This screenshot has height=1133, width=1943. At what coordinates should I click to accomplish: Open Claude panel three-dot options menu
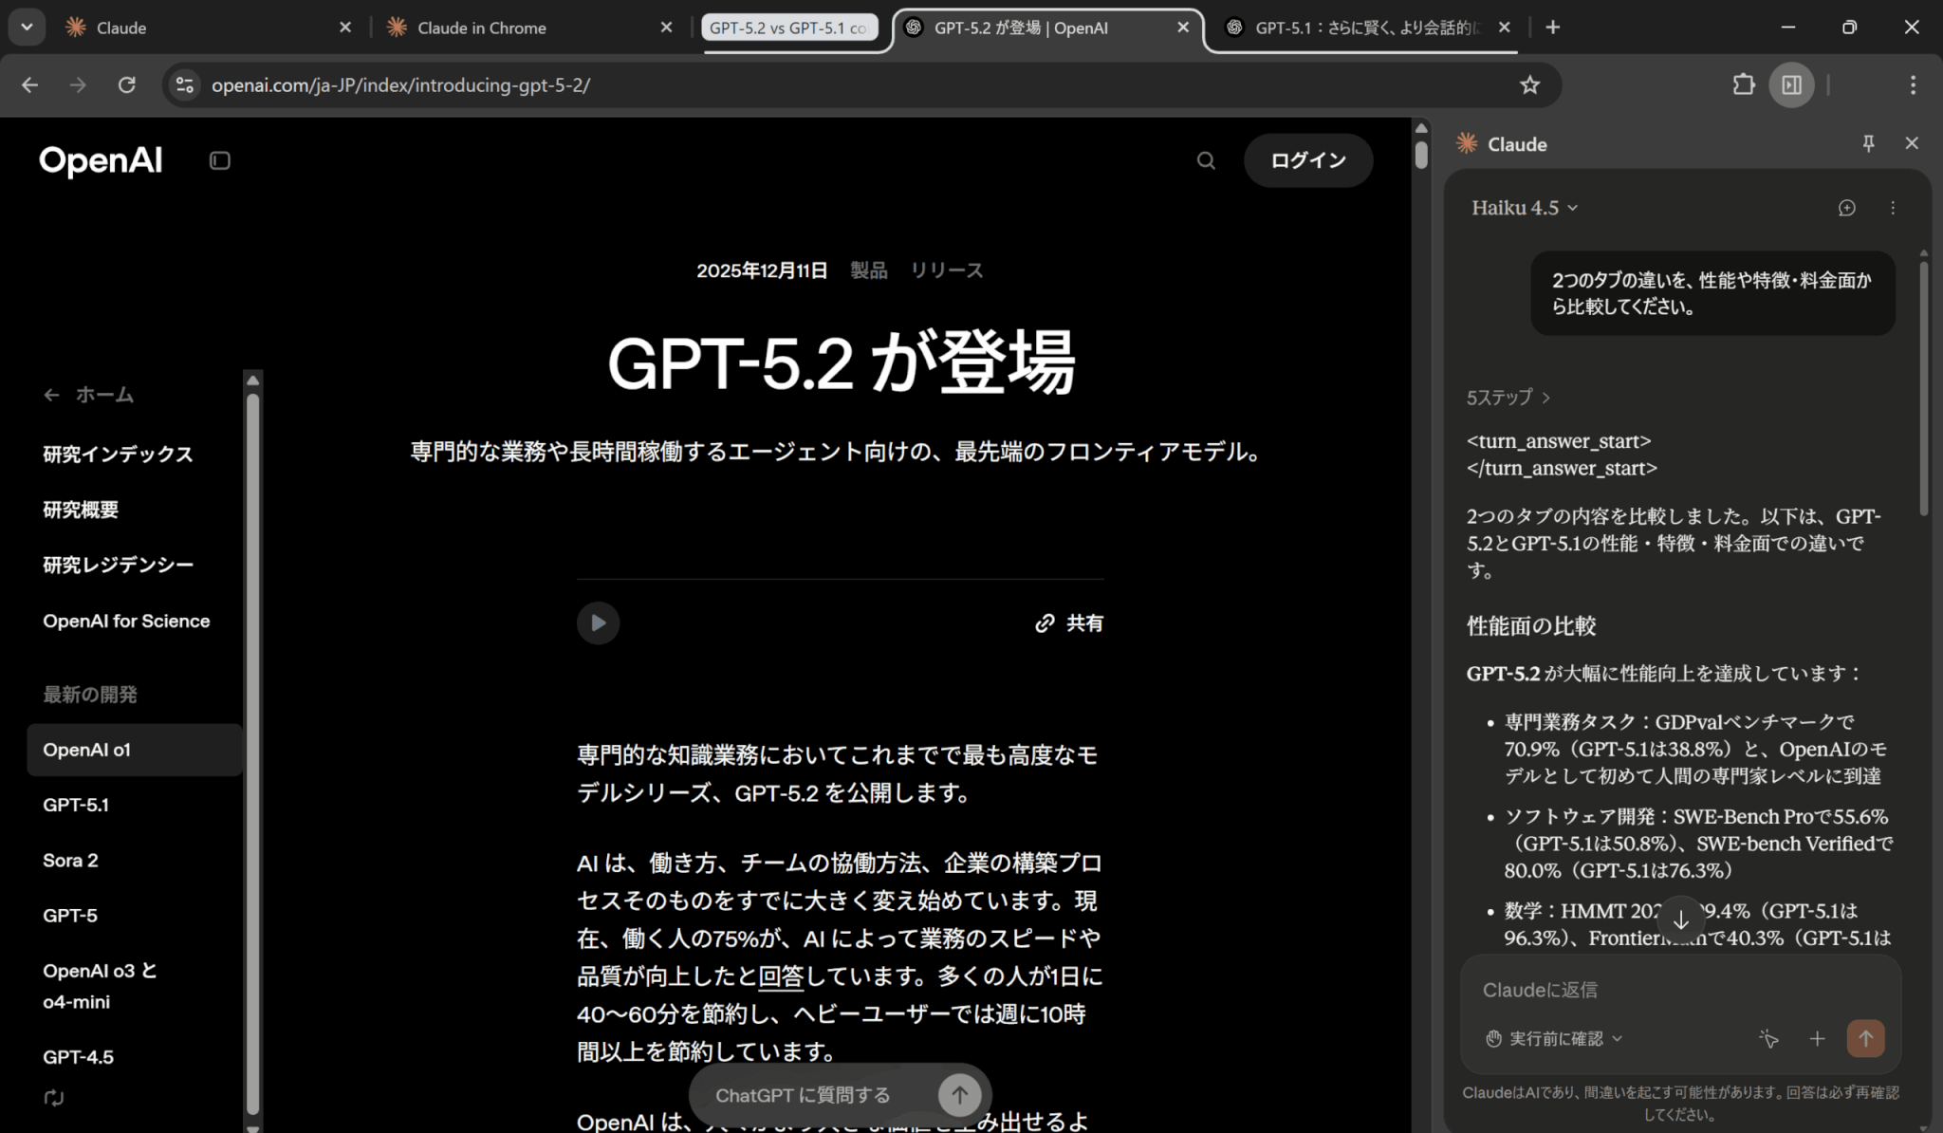click(1893, 208)
